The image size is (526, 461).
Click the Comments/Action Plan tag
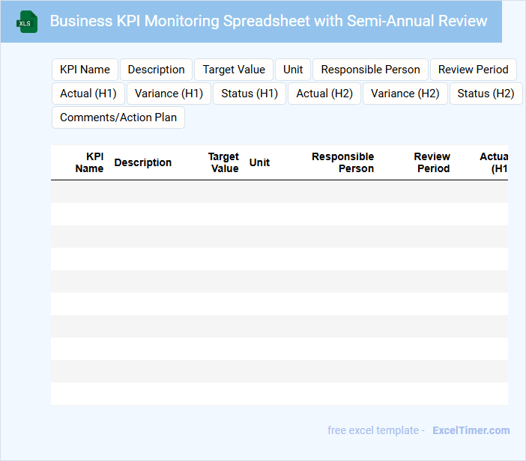(x=118, y=117)
